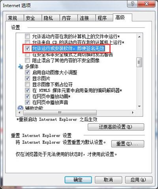Image resolution: width=158 pixels, height=189 pixels.
Task: Disable 在网页中播放声音 checkbox
Action: click(27, 102)
